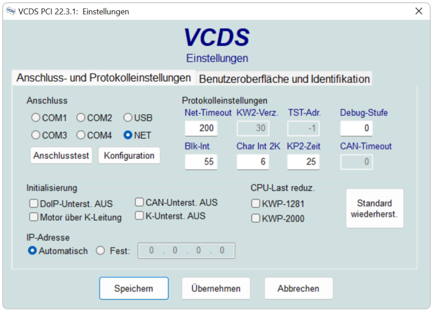The image size is (433, 312).
Task: Click the fixed IP address field
Action: (187, 251)
